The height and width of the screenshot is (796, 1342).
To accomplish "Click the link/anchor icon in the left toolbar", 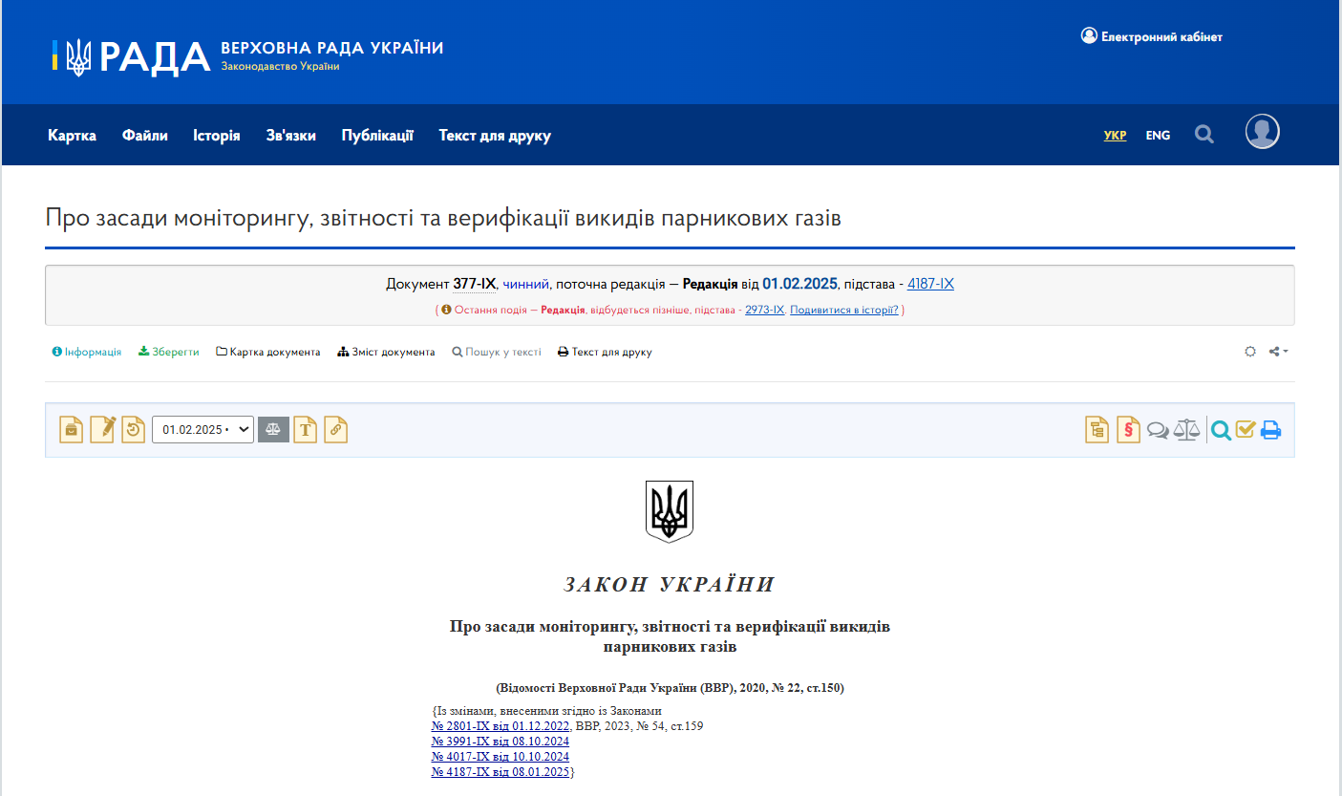I will tap(335, 429).
